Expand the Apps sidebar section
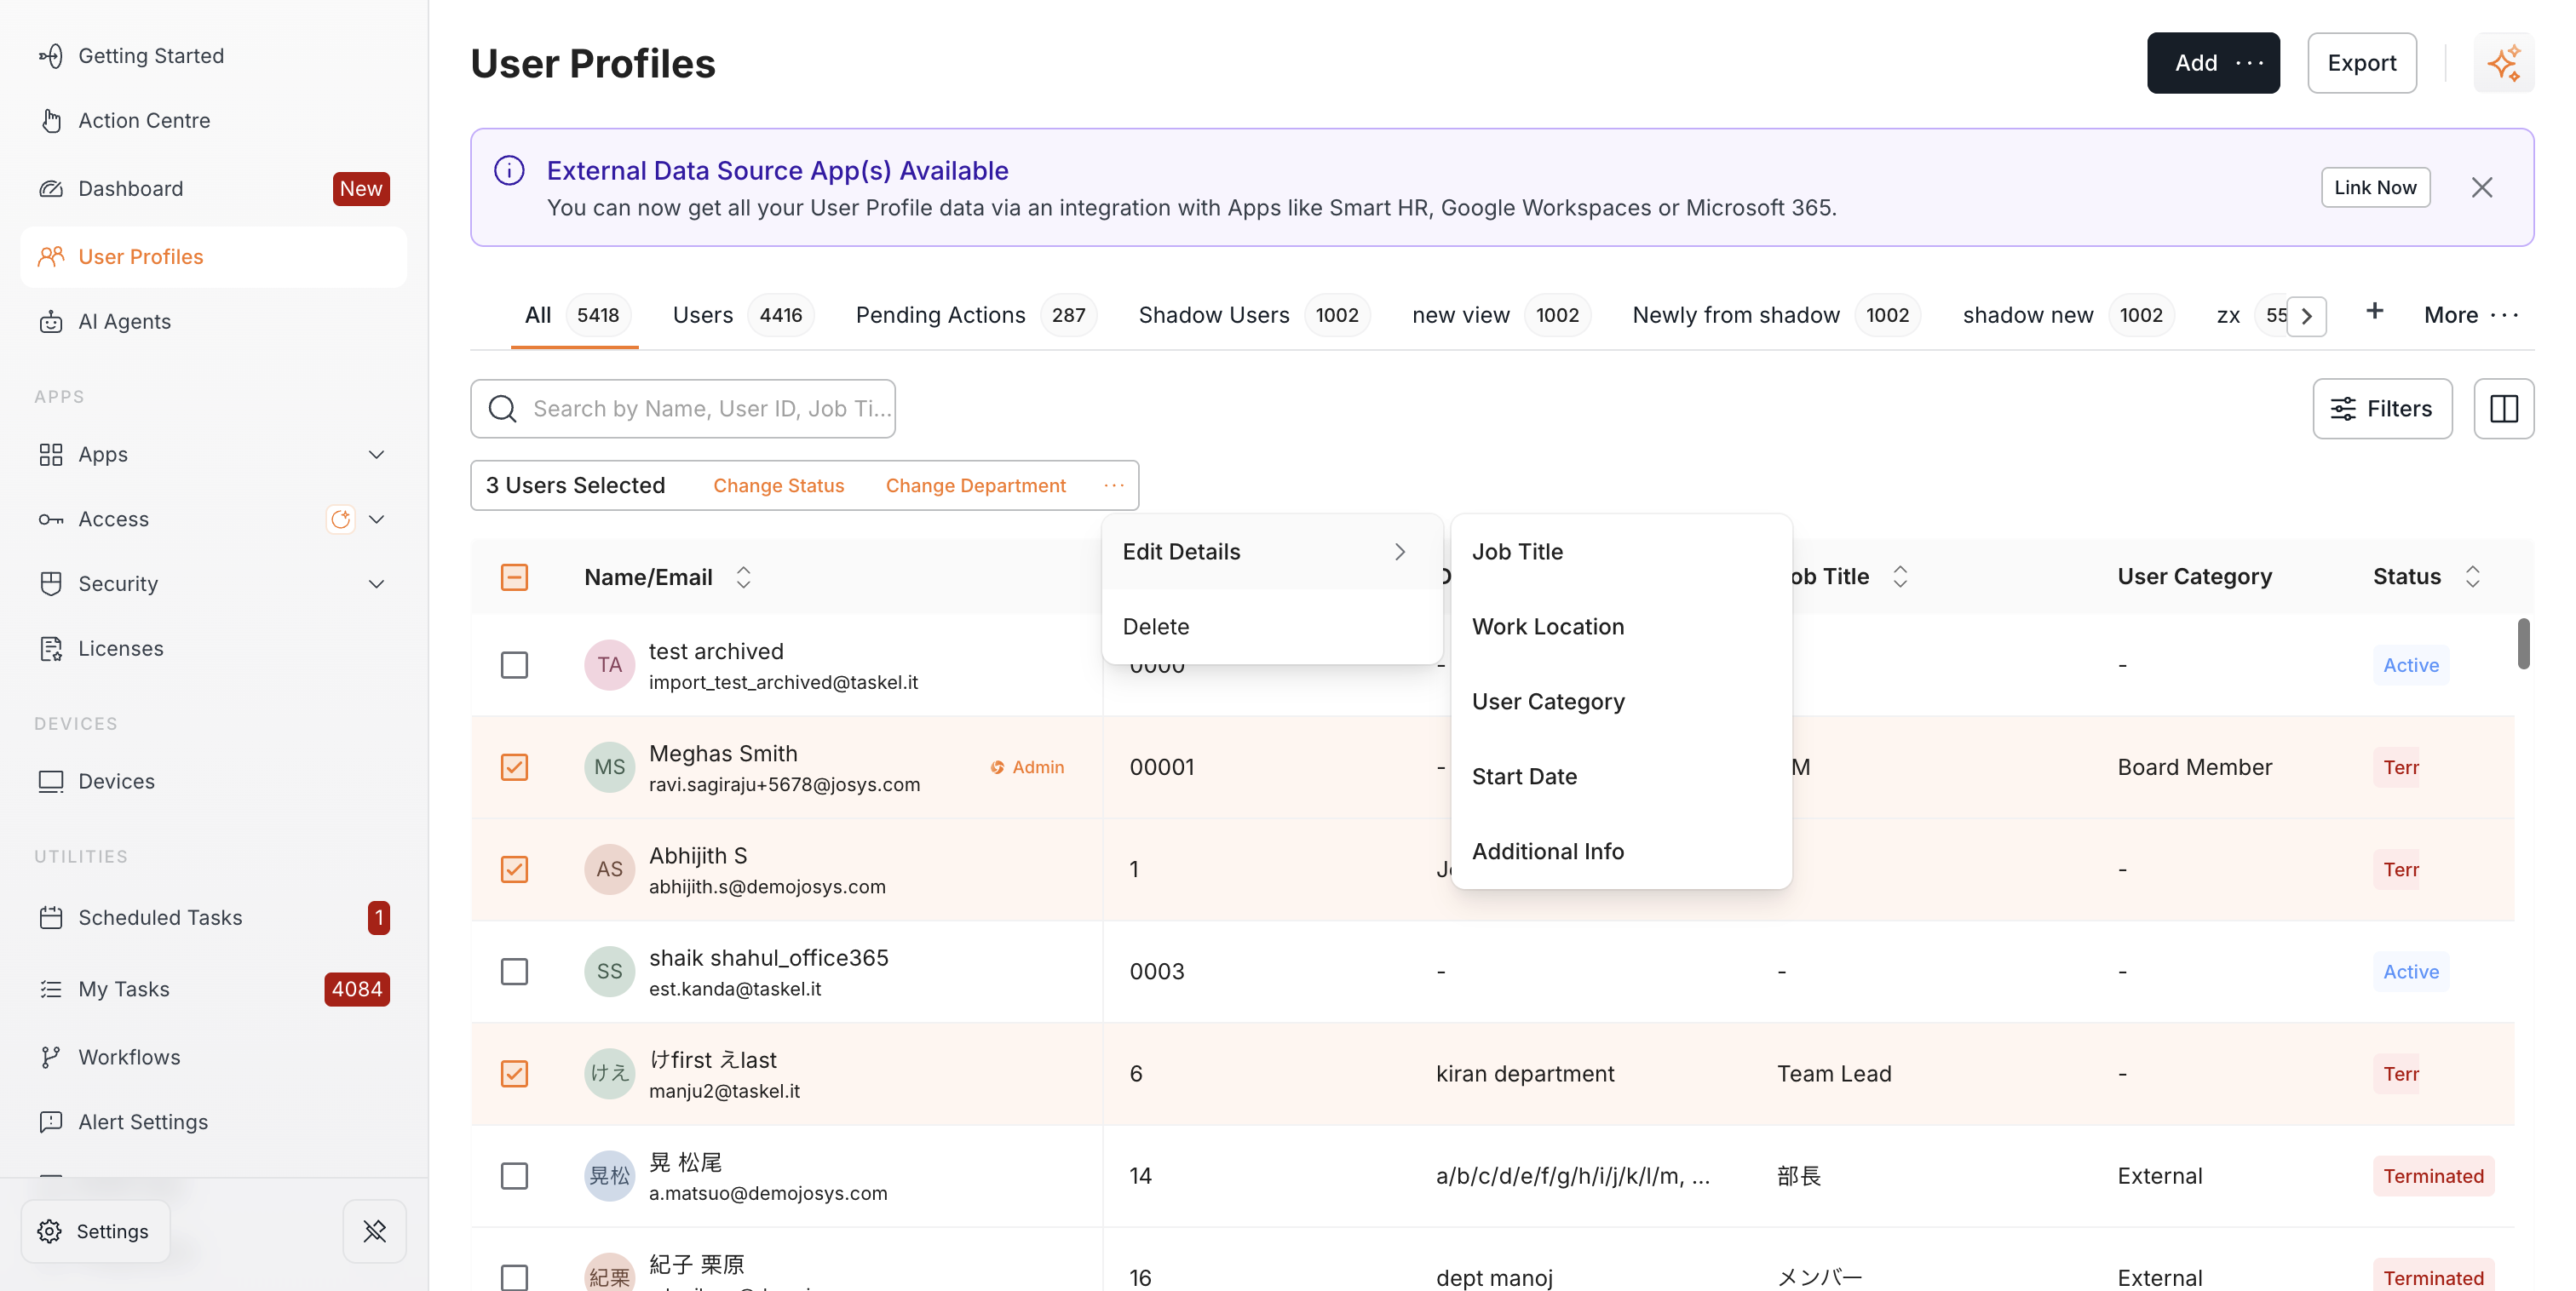 click(376, 455)
